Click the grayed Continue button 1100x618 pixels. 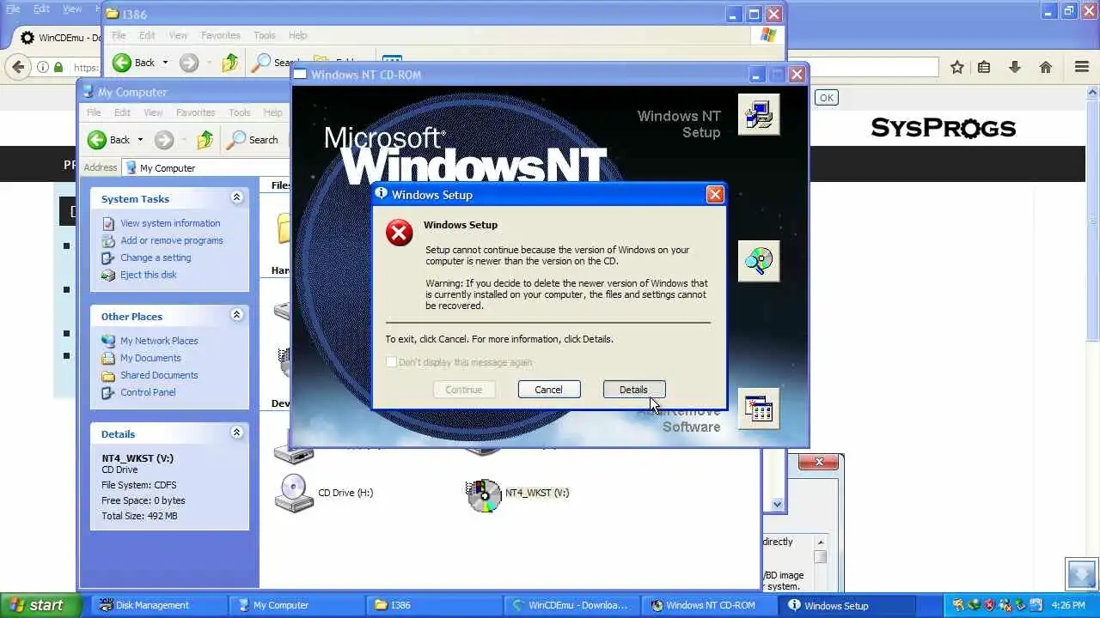coord(463,390)
